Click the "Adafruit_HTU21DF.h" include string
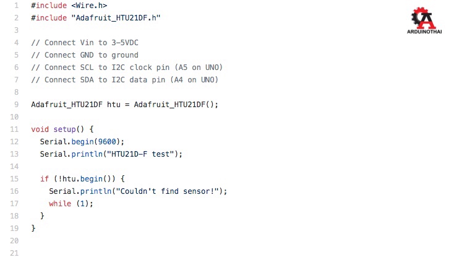 [x=116, y=18]
